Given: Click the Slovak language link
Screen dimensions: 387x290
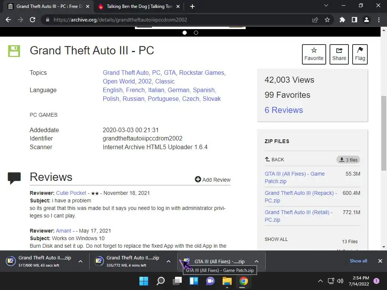Looking at the screenshot, I should [x=212, y=99].
